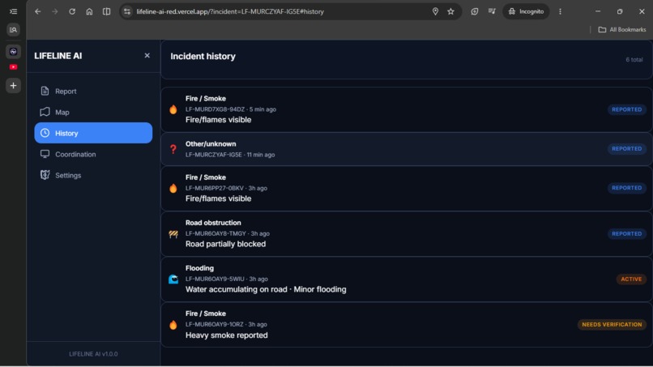Open the Report page in sidebar
Viewport: 653px width, 367px height.
point(93,91)
